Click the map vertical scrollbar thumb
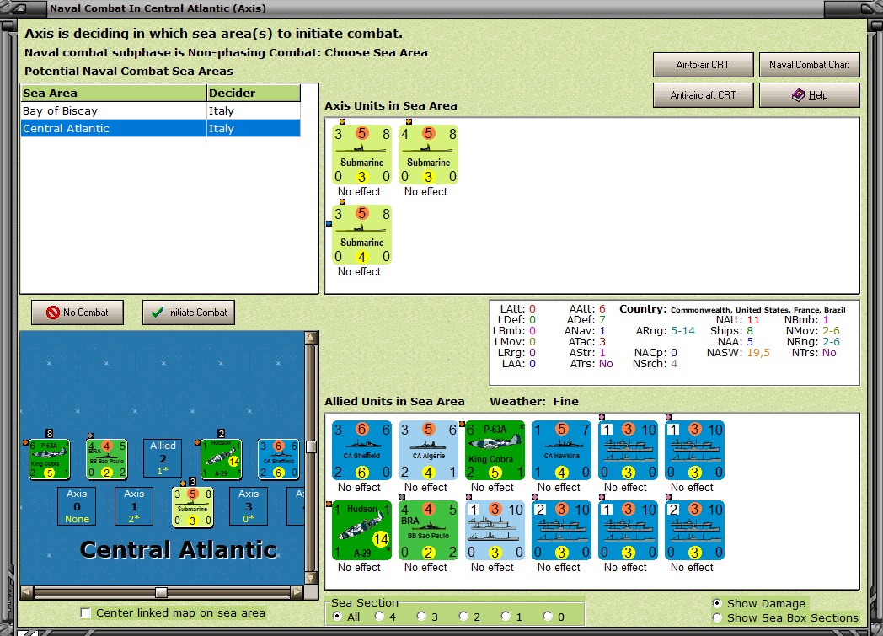Image resolution: width=883 pixels, height=636 pixels. pos(311,447)
